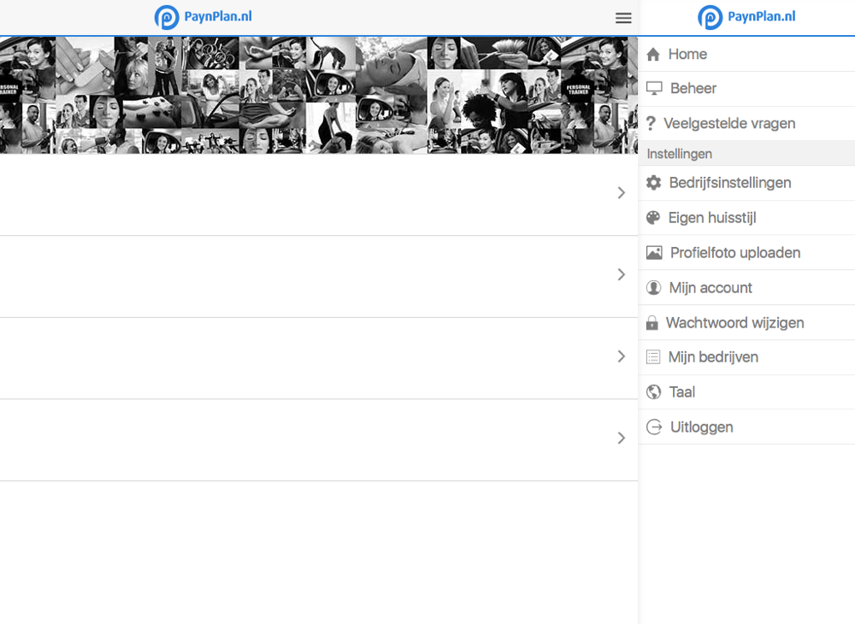Image resolution: width=855 pixels, height=624 pixels.
Task: Open the hamburger menu icon
Action: 623,18
